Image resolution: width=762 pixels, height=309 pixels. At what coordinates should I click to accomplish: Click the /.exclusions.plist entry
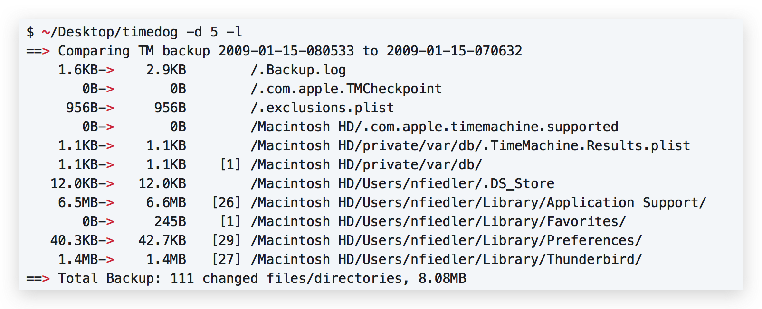[322, 108]
